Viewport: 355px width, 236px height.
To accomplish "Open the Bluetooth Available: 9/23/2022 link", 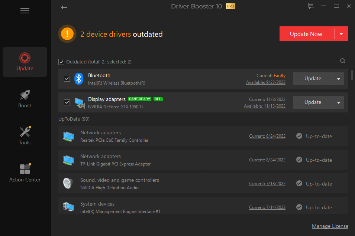I will point(266,82).
